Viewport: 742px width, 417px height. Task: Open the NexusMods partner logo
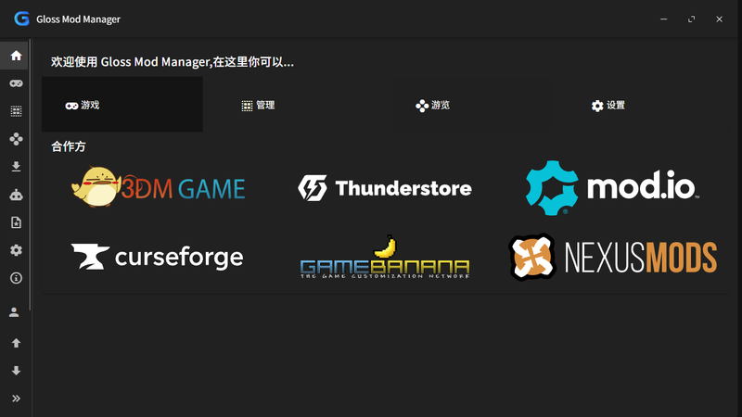click(x=612, y=257)
